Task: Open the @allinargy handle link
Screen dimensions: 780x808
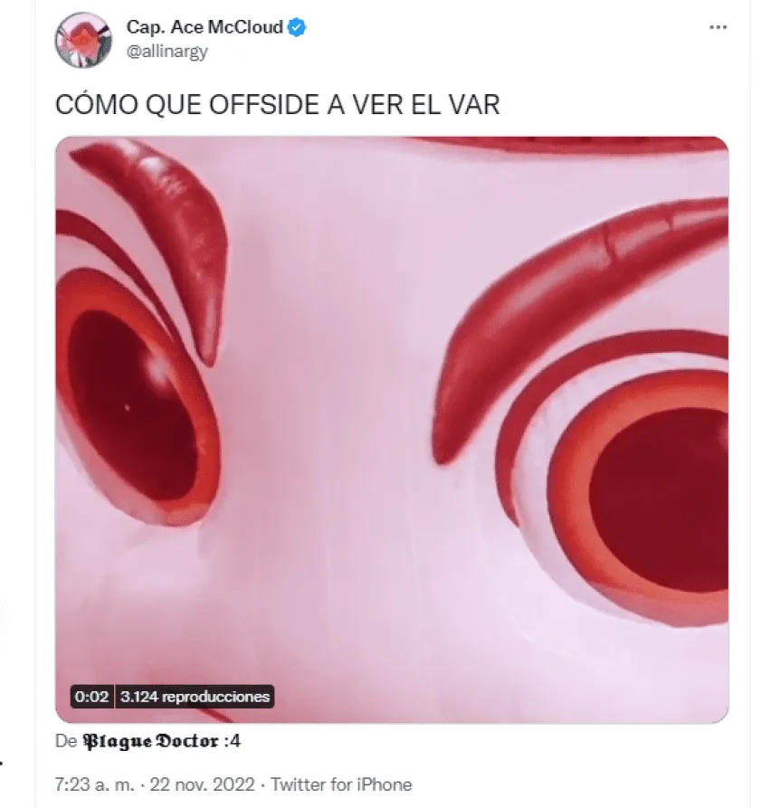Action: 166,52
